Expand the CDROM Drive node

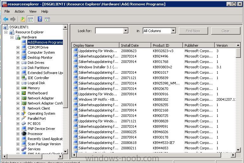[18, 47]
